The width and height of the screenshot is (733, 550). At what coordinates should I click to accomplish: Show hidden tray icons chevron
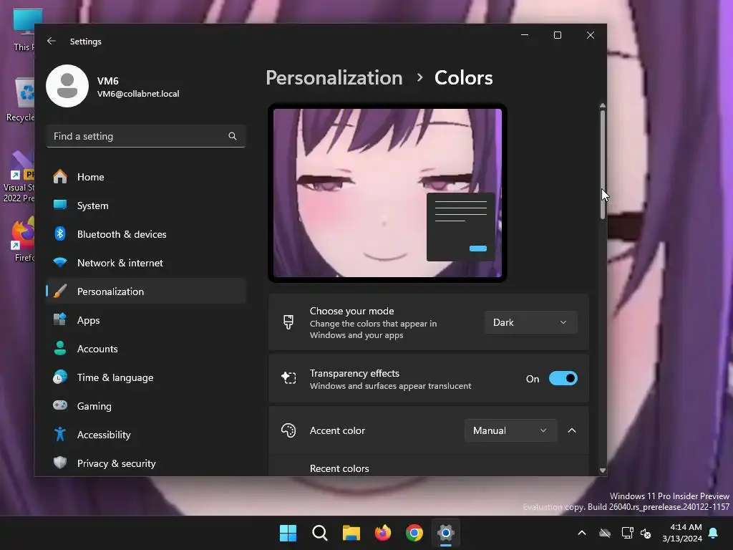(x=582, y=533)
